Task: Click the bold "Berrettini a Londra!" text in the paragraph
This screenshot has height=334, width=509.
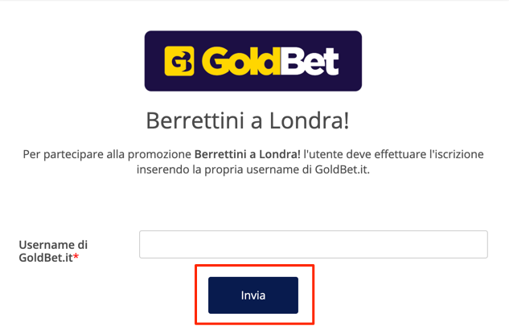Action: (248, 154)
